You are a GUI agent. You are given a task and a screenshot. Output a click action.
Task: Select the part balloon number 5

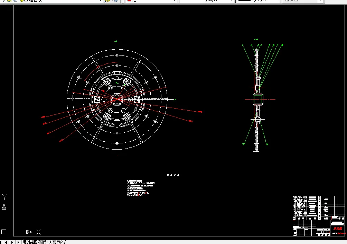pos(269,45)
